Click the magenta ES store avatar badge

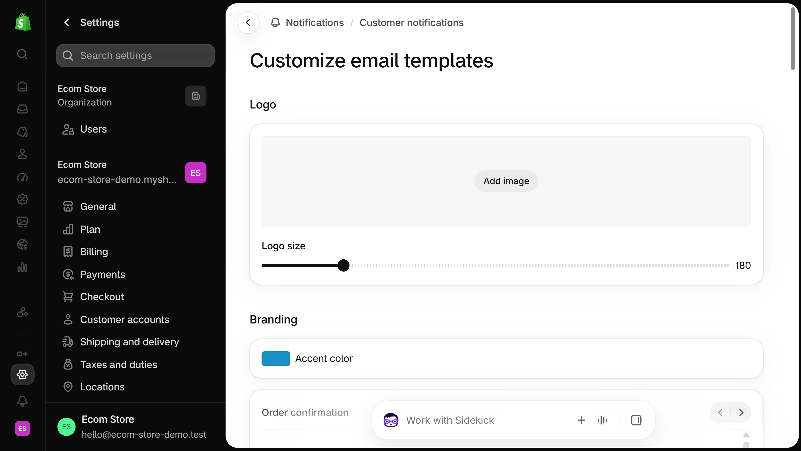(x=195, y=173)
